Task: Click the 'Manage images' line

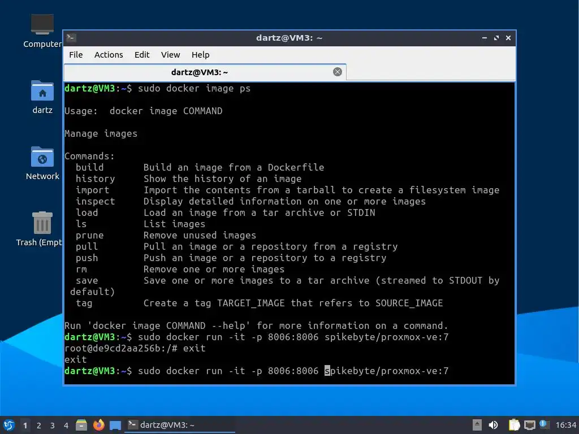Action: pos(101,133)
